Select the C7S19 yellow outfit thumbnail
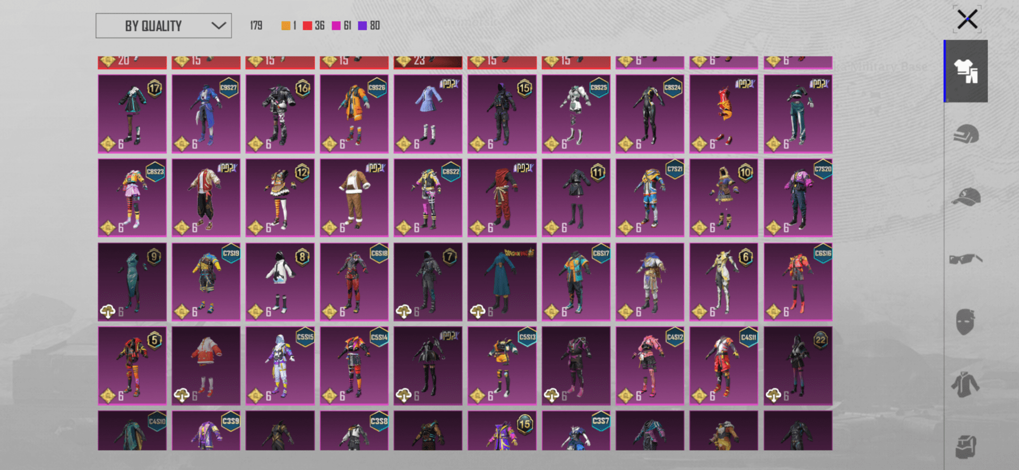The height and width of the screenshot is (470, 1019). pyautogui.click(x=206, y=282)
